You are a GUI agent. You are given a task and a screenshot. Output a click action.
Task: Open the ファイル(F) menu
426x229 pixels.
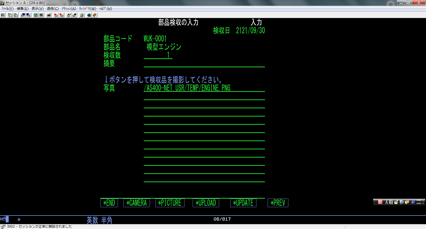point(8,8)
